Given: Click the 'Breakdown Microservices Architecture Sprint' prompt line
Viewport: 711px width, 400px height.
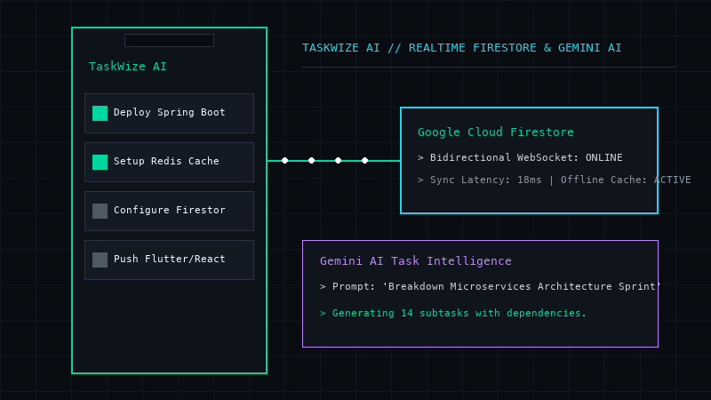Looking at the screenshot, I should pos(491,286).
